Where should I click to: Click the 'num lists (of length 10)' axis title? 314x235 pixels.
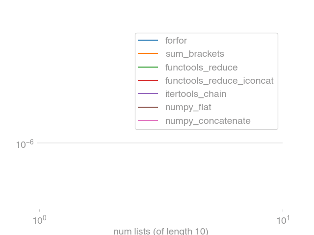[161, 232]
